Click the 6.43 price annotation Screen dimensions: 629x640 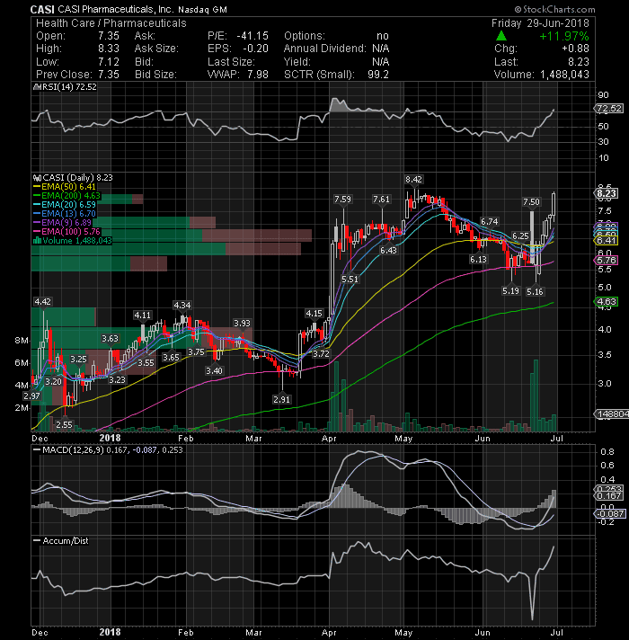pos(388,251)
